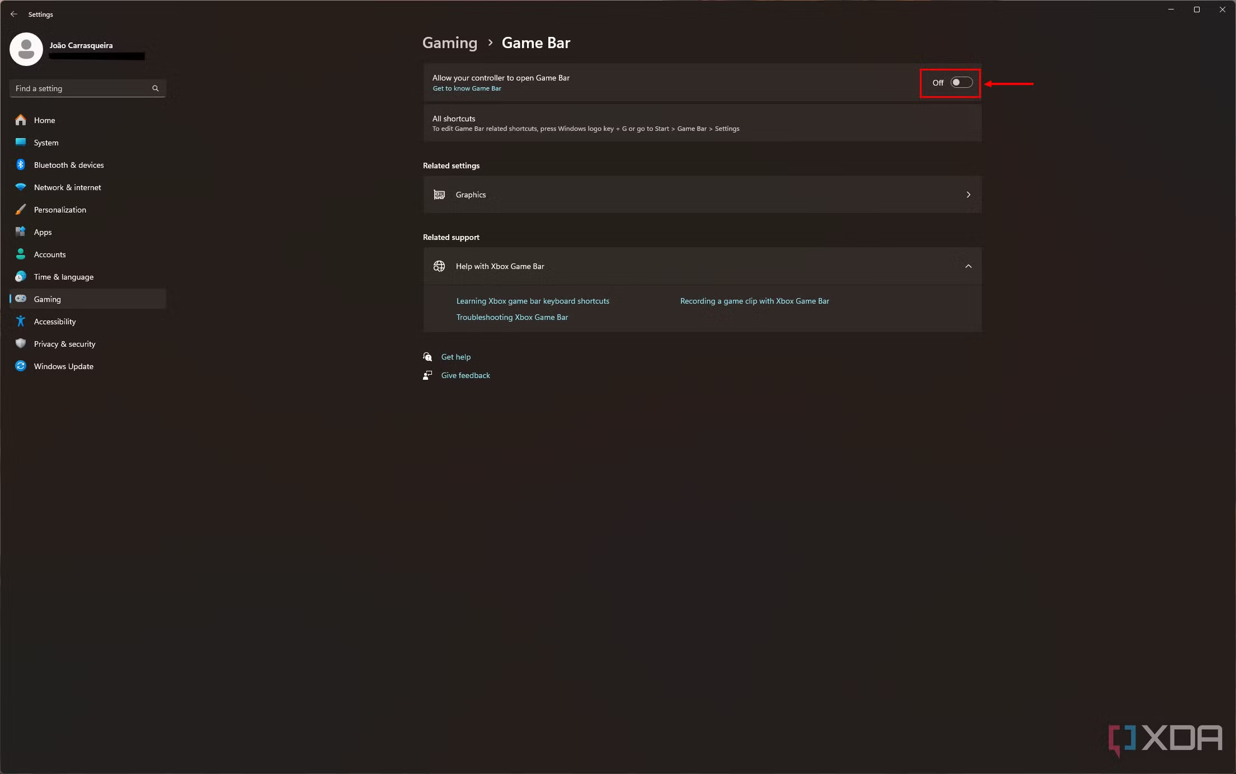This screenshot has width=1236, height=774.
Task: Click the Accessibility figure icon
Action: point(21,321)
